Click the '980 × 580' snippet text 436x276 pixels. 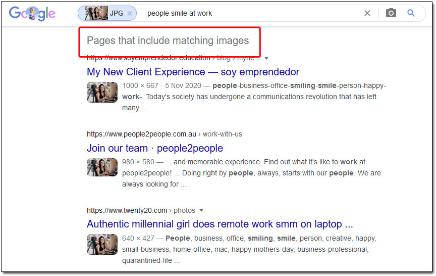pyautogui.click(x=138, y=162)
